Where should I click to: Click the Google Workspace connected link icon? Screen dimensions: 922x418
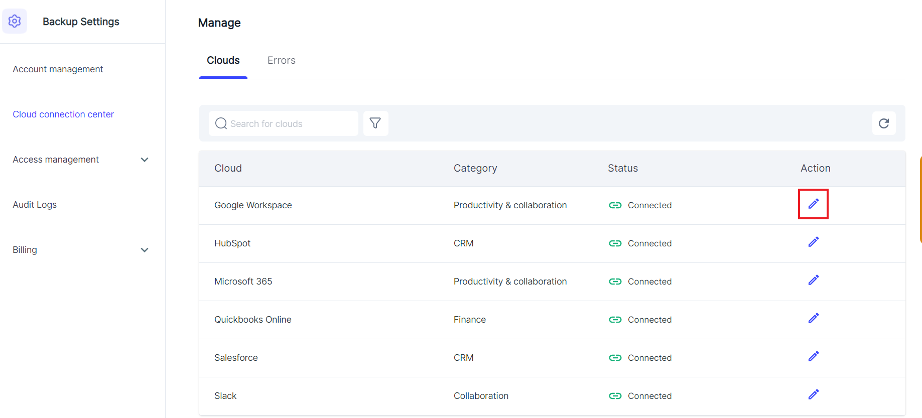click(x=615, y=205)
